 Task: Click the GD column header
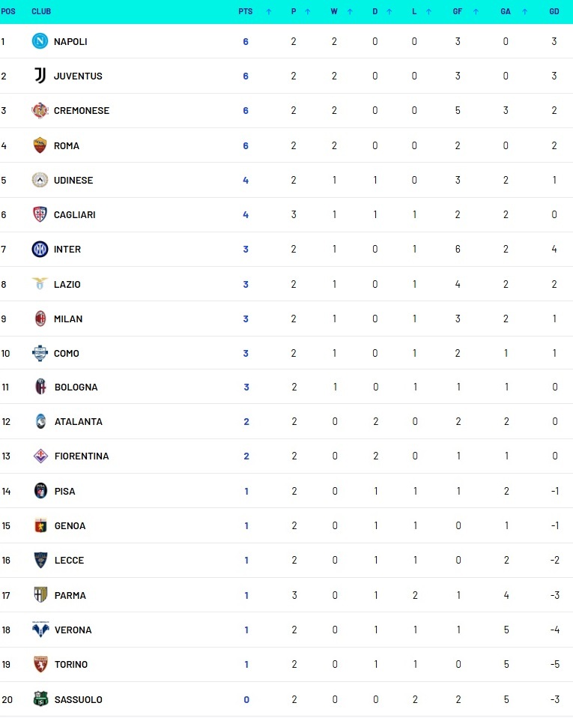click(554, 11)
